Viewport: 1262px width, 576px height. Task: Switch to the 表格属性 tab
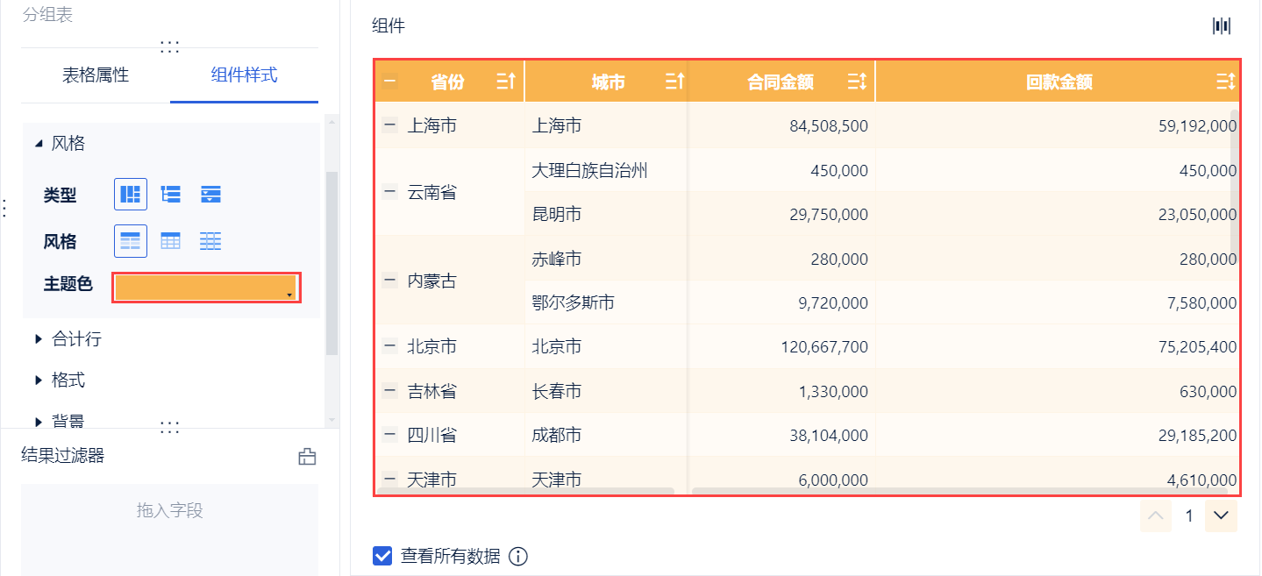(x=96, y=75)
